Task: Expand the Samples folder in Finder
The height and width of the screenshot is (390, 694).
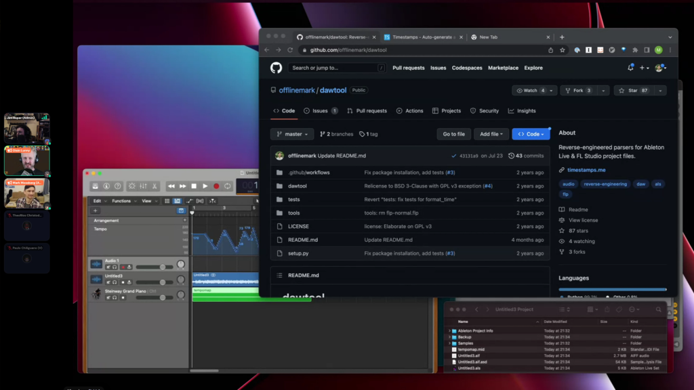Action: (x=450, y=343)
